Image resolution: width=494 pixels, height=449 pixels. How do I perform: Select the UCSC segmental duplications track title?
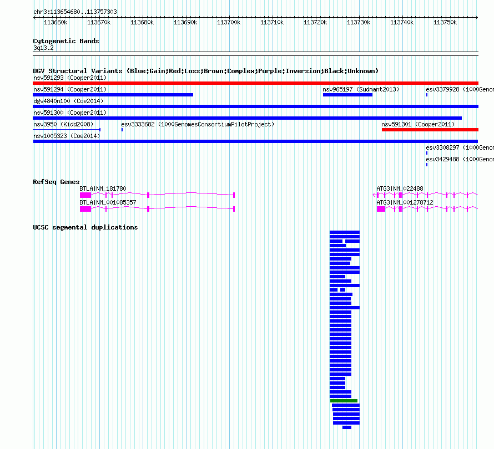85,227
